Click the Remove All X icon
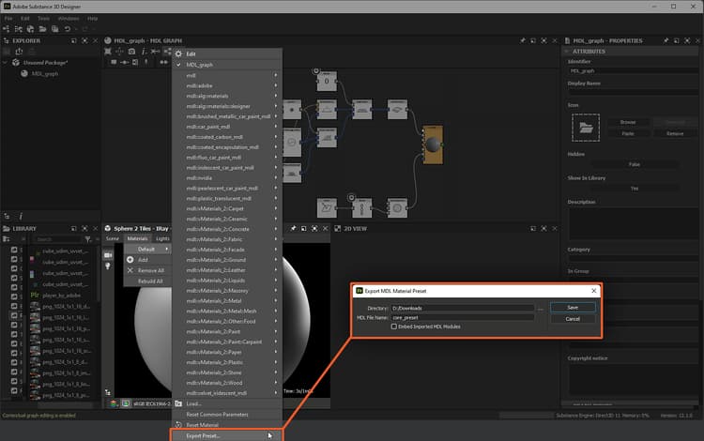Image resolution: width=704 pixels, height=441 pixels. click(x=130, y=270)
